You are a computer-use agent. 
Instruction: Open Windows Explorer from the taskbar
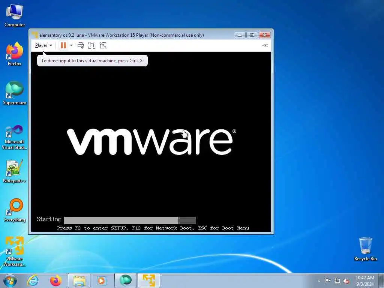[x=79, y=280]
